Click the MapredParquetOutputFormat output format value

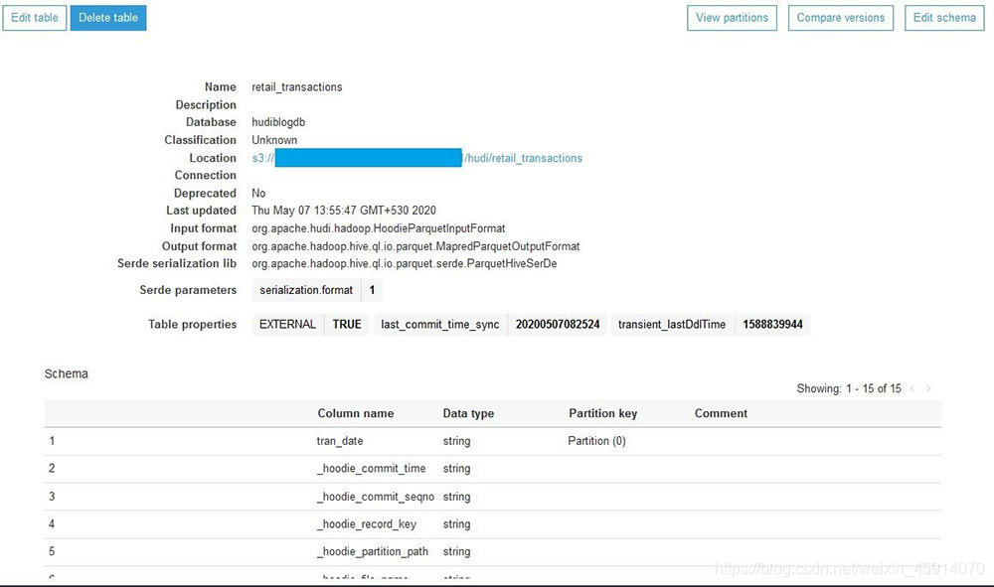415,246
